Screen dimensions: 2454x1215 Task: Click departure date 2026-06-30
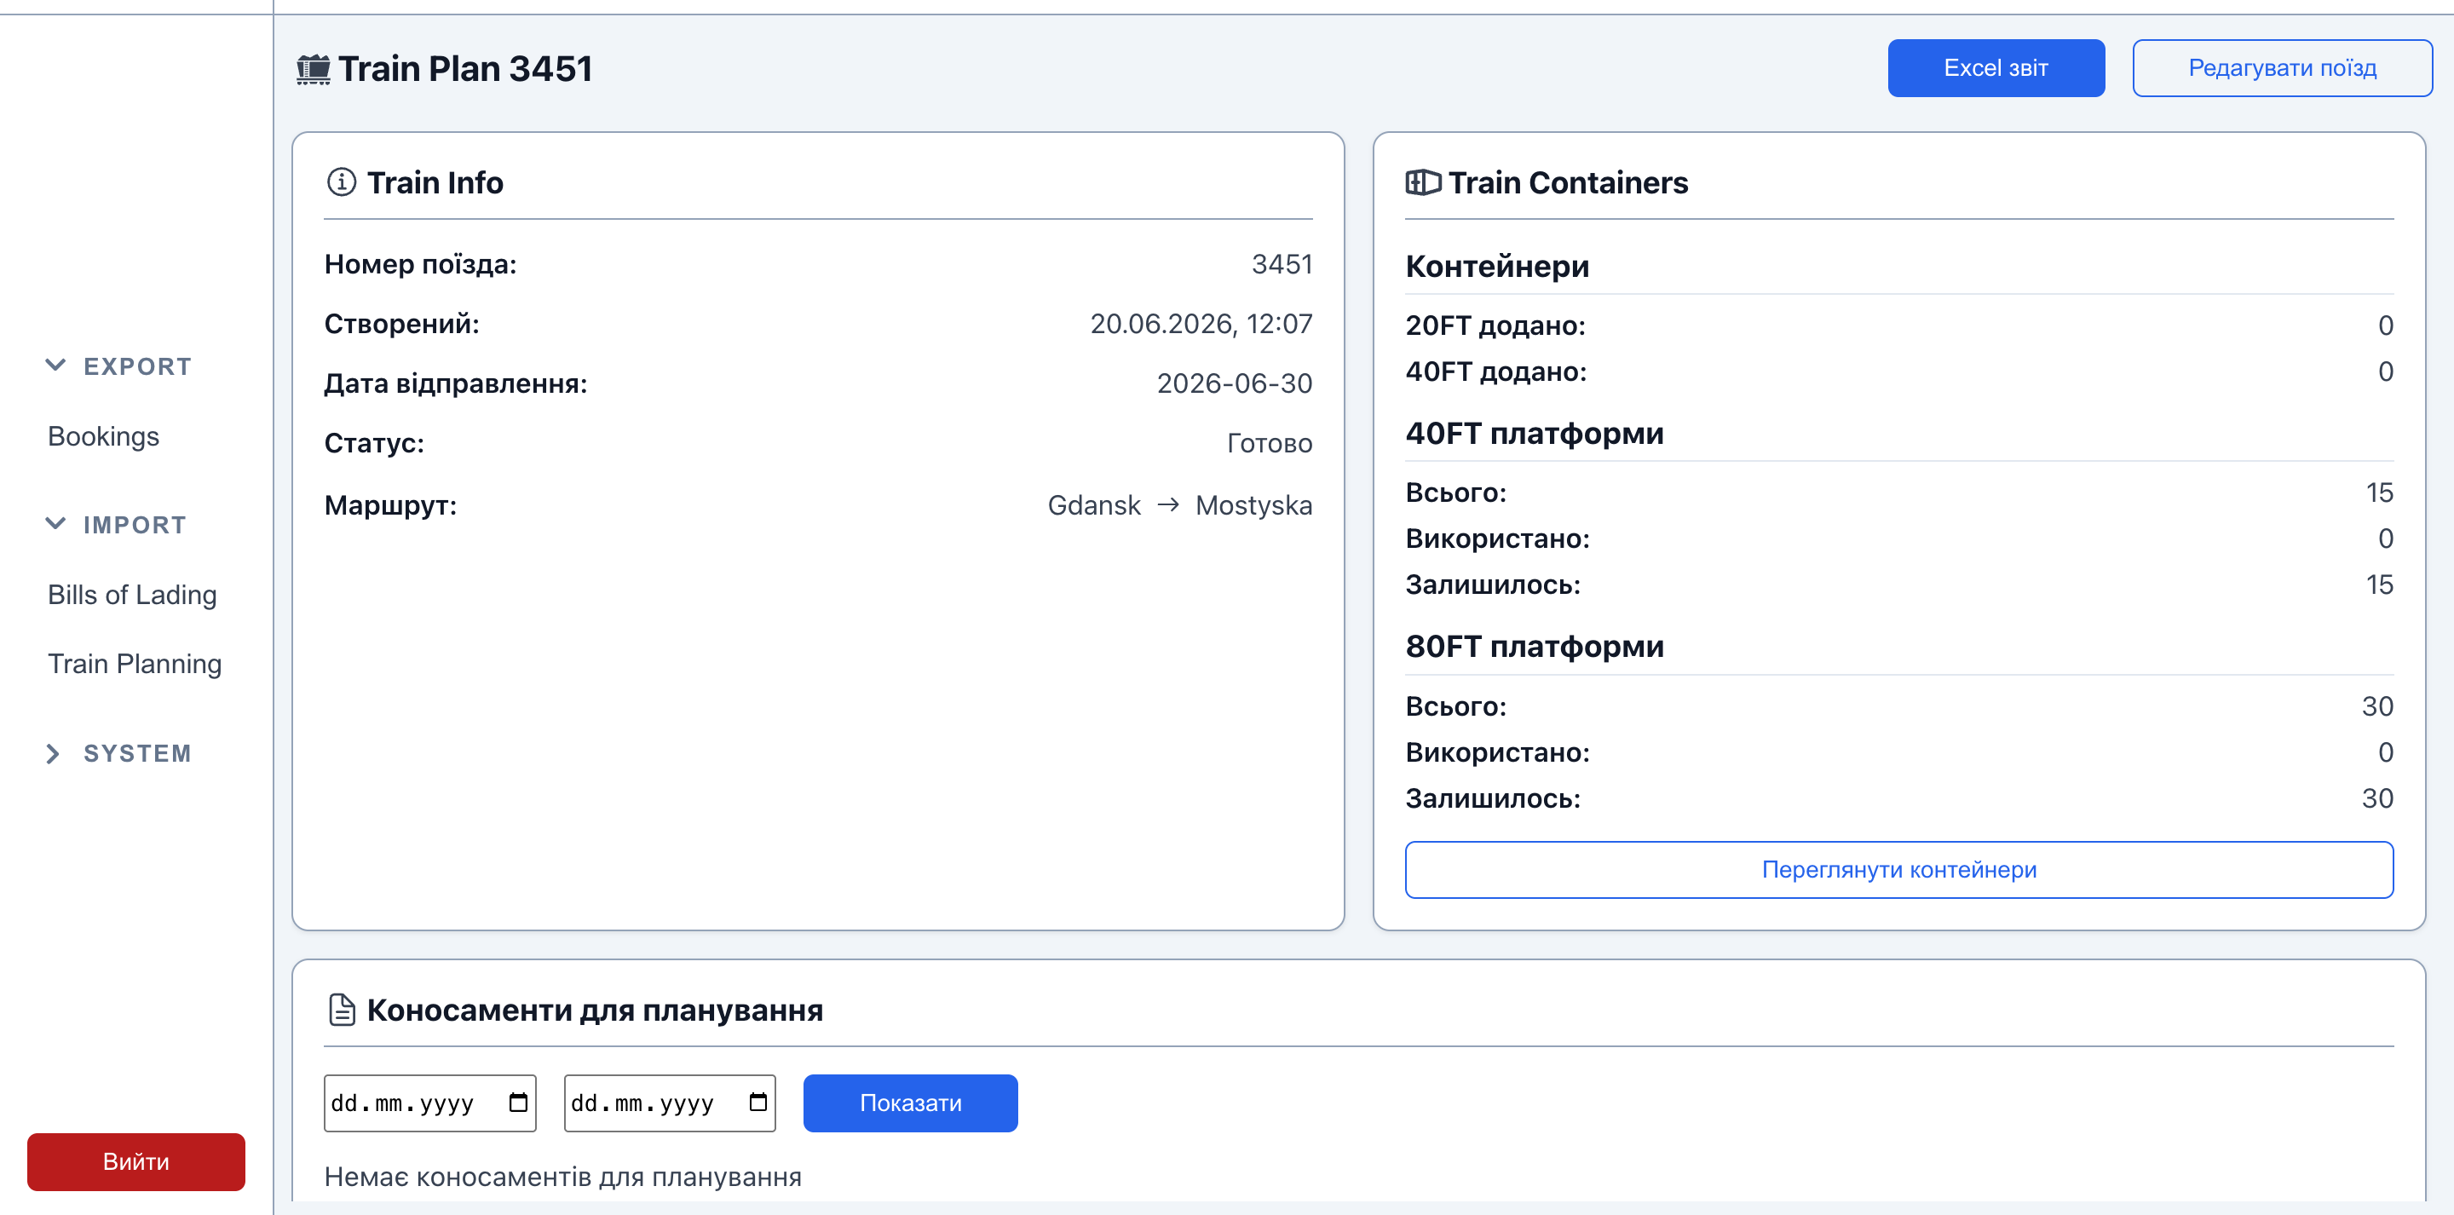point(1234,383)
